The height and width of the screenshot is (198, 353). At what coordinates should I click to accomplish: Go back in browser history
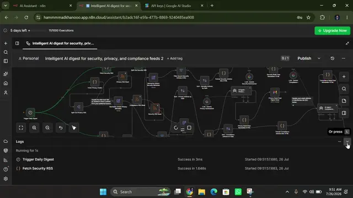tap(6, 17)
